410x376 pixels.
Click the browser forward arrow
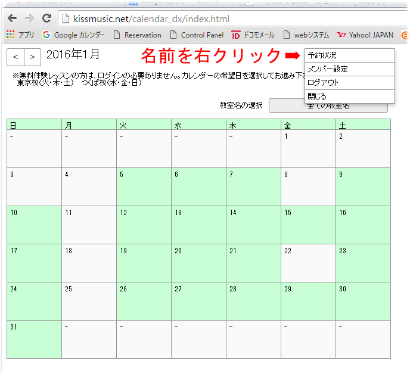pyautogui.click(x=29, y=18)
